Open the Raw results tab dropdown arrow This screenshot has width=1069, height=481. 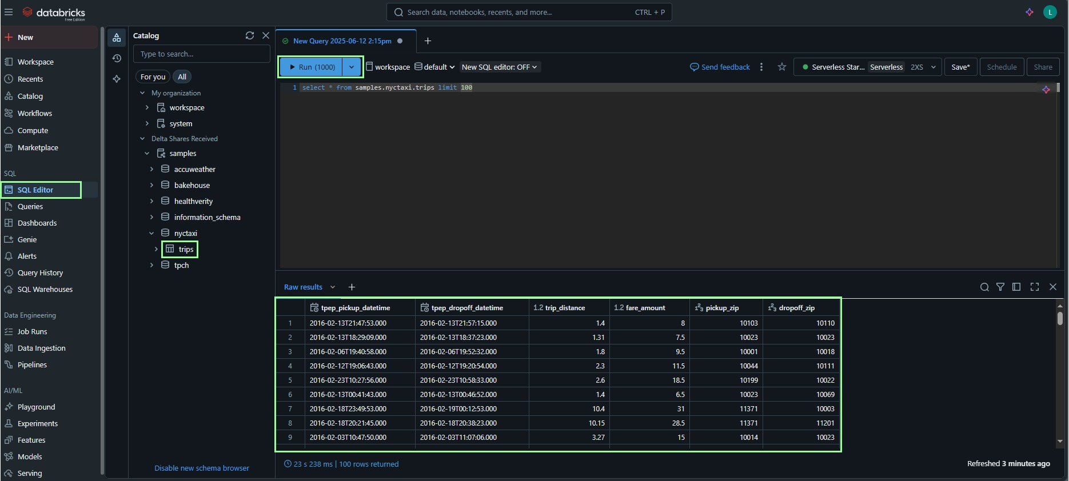333,287
